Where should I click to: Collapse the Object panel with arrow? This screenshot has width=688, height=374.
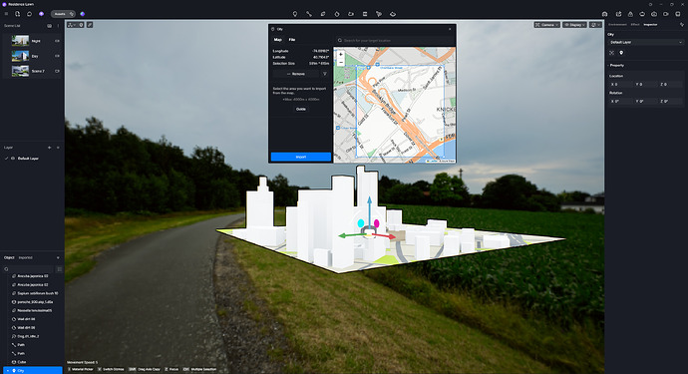point(58,257)
